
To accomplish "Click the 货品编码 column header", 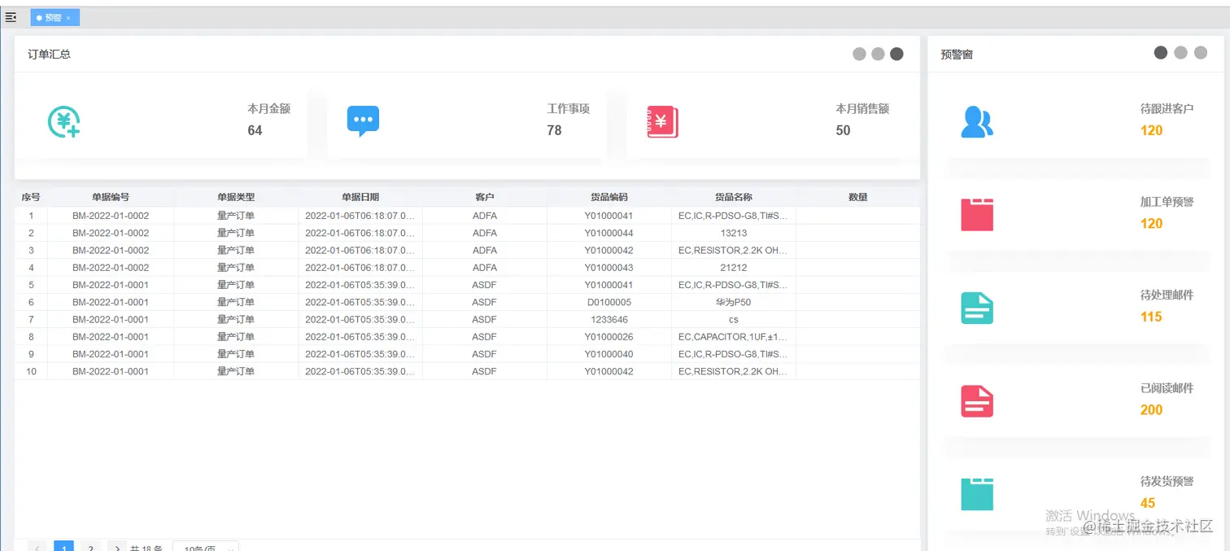I will click(x=609, y=197).
